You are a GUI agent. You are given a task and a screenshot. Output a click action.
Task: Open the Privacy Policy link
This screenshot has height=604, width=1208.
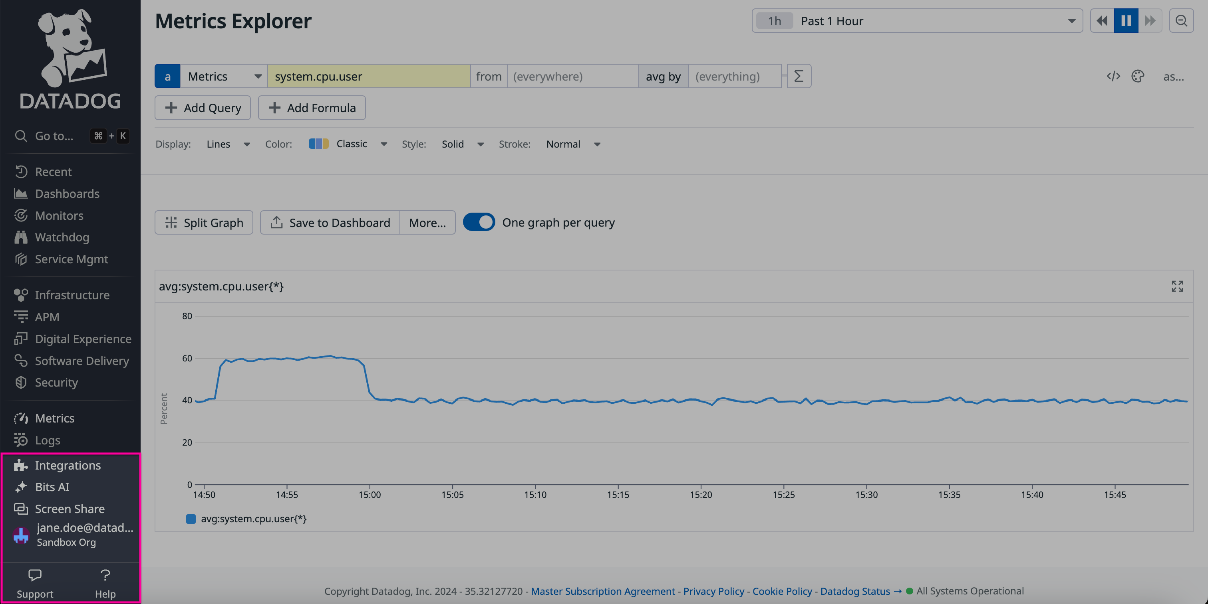[713, 591]
